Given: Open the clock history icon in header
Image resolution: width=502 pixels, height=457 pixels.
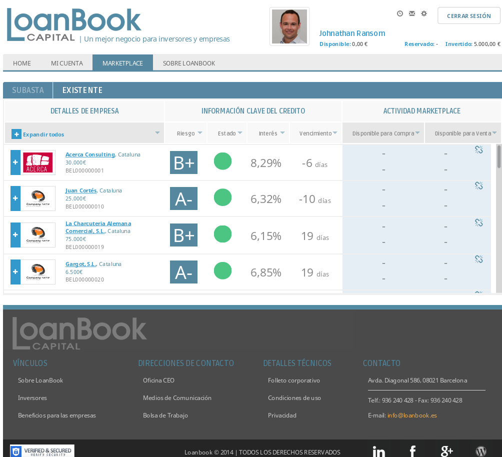Looking at the screenshot, I should 400,13.
